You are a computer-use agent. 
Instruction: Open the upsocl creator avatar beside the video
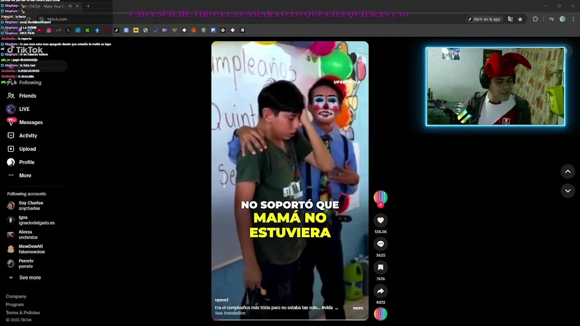coord(381,197)
